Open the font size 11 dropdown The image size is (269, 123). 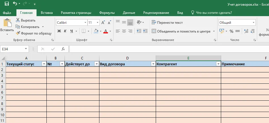click(98, 23)
